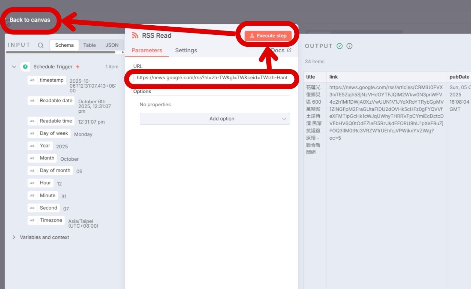Click the Schedule Trigger clock icon
The image size is (471, 289).
pyautogui.click(x=25, y=67)
